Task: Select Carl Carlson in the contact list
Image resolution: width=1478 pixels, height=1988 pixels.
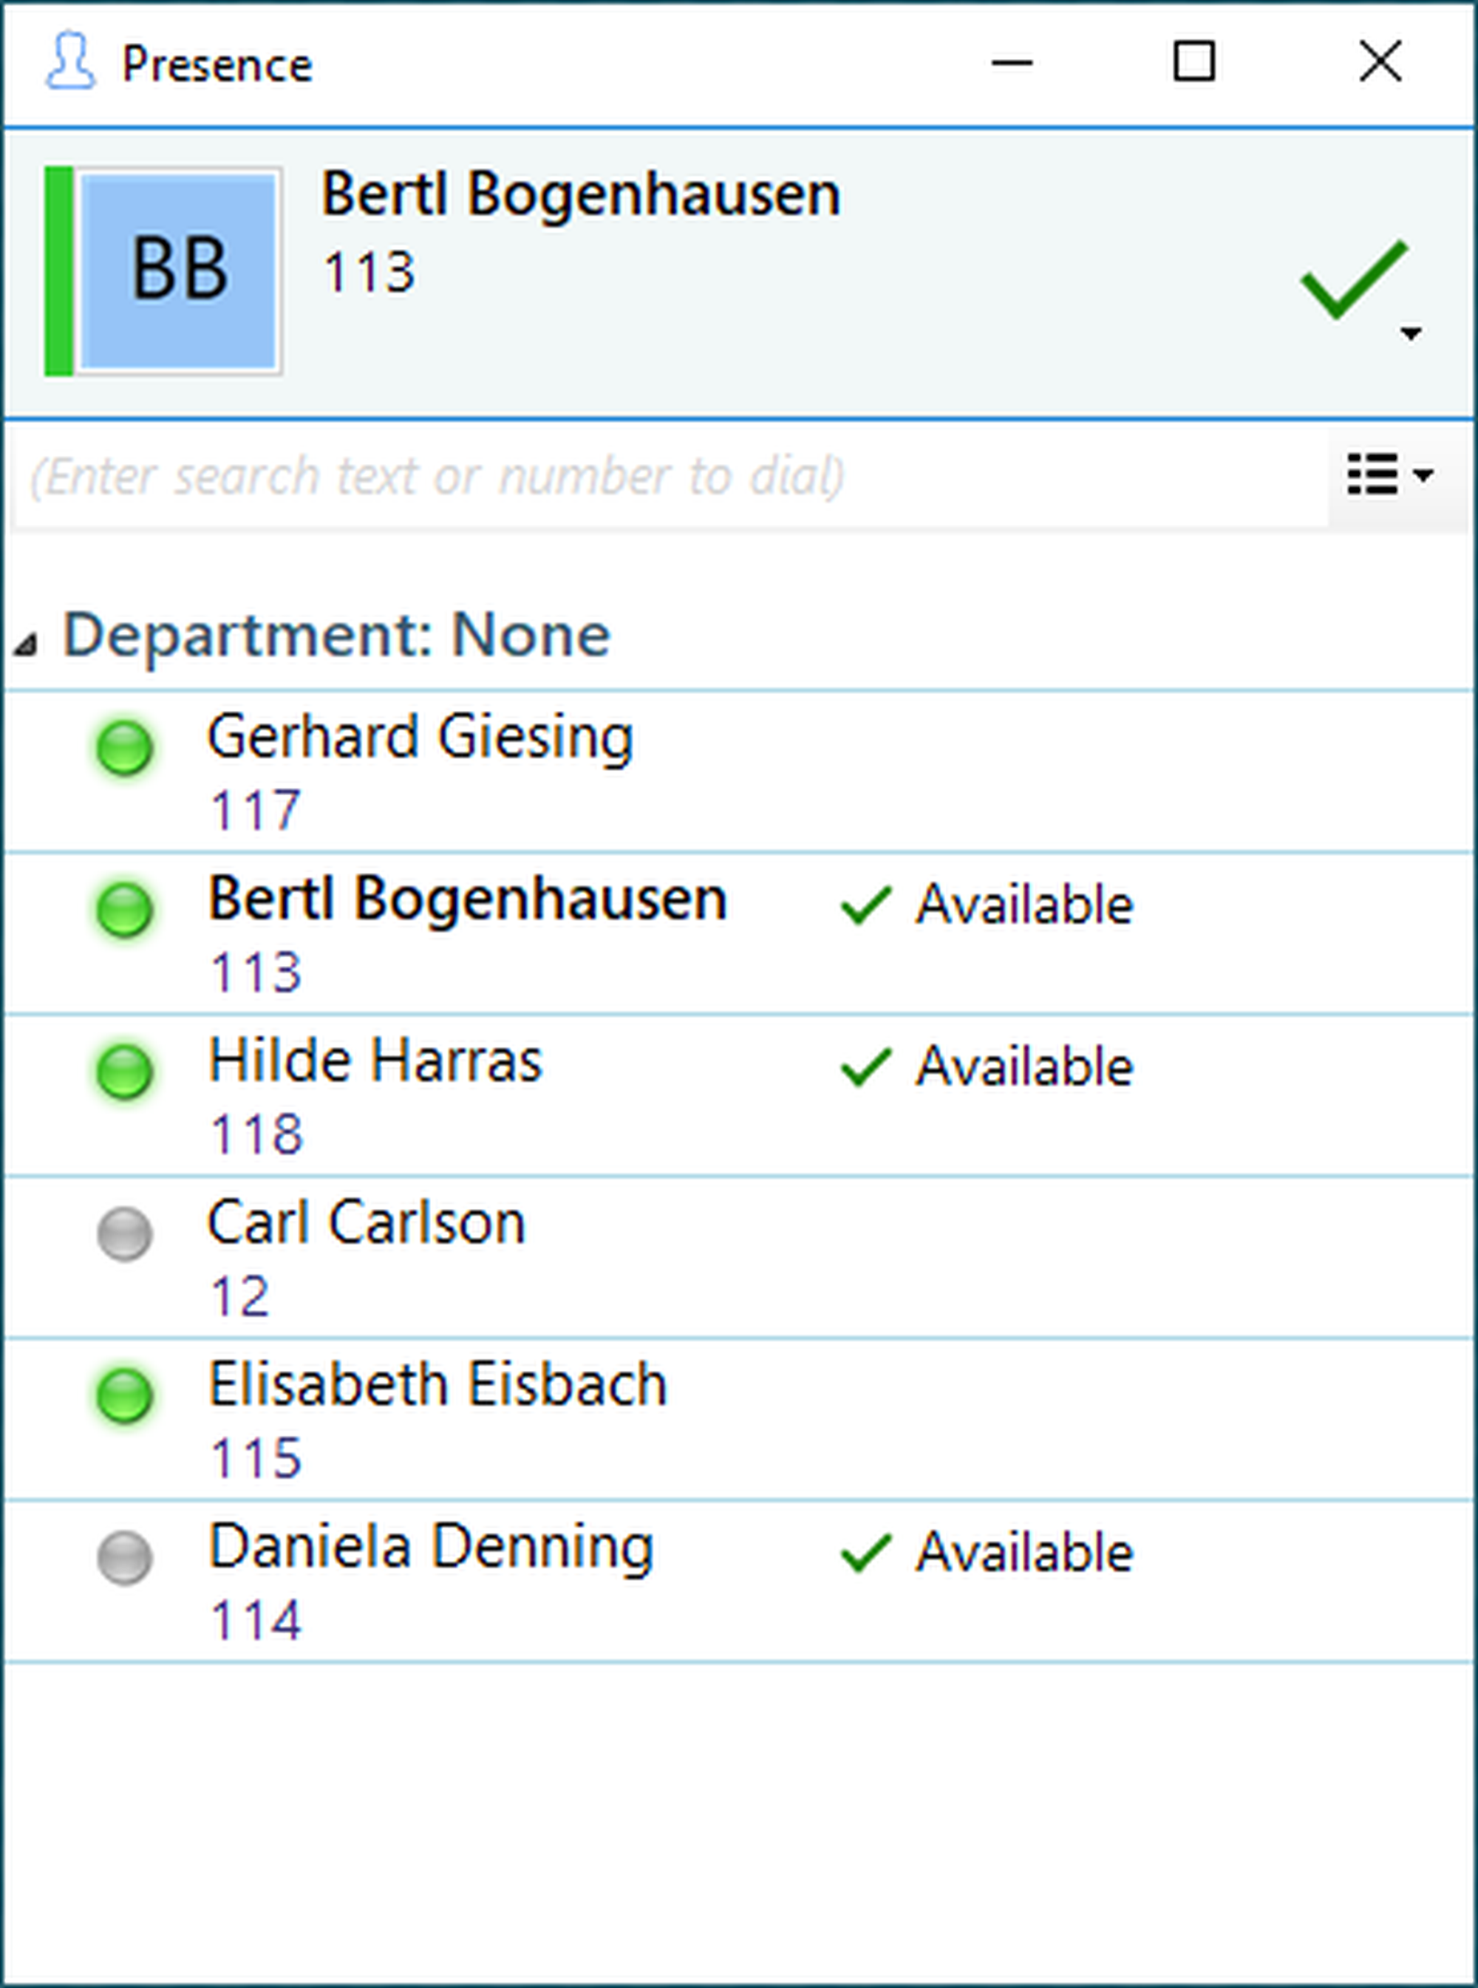Action: click(367, 1223)
